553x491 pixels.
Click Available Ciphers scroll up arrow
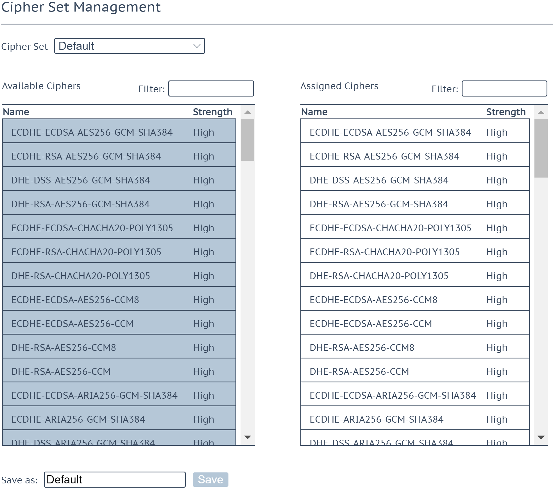[248, 112]
